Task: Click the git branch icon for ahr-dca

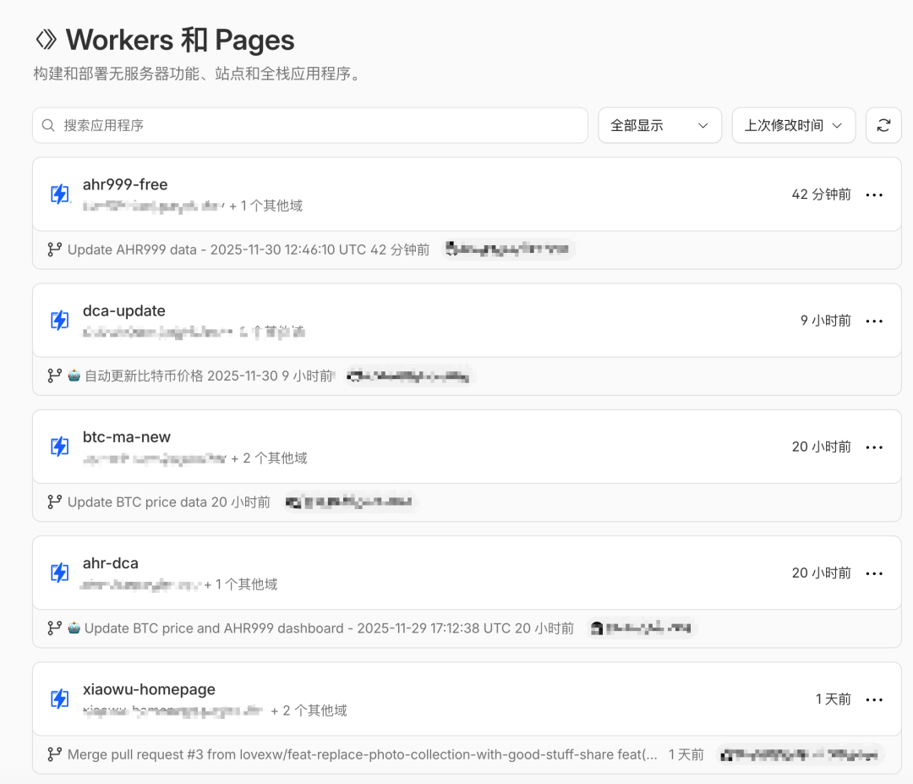Action: (55, 628)
